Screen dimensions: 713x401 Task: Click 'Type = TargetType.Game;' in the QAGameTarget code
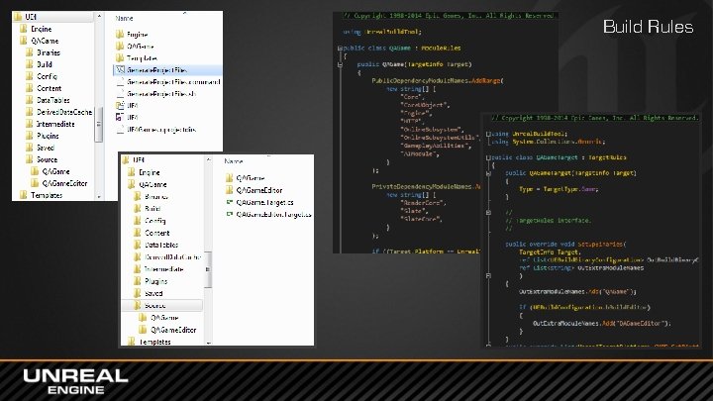[559, 189]
